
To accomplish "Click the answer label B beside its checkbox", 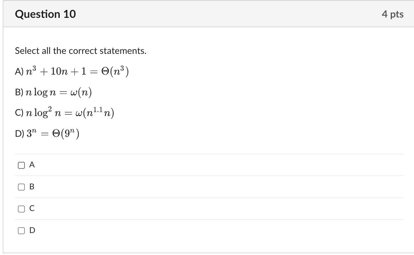I will pos(32,187).
